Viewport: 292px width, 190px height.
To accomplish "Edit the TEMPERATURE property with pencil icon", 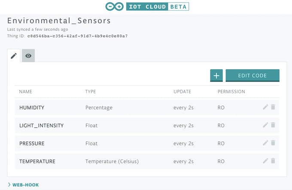I will 265,161.
